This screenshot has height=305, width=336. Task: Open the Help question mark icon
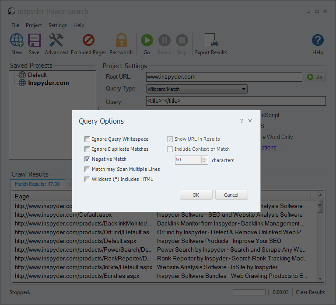[318, 40]
